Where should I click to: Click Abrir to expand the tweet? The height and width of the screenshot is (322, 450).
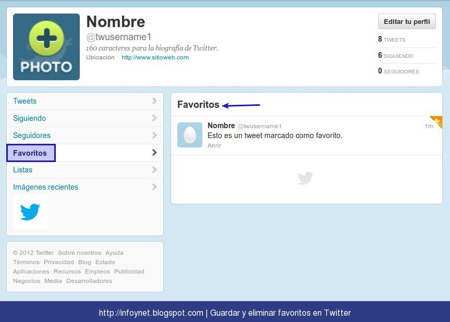pos(214,145)
